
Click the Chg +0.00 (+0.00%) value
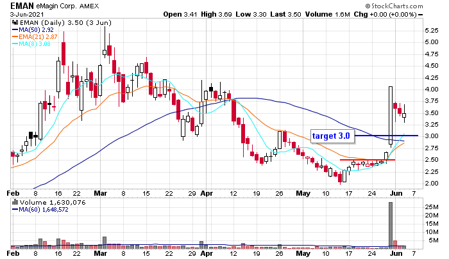point(385,14)
